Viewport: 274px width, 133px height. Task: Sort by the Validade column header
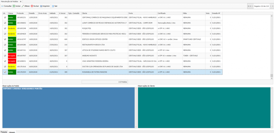[53, 13]
